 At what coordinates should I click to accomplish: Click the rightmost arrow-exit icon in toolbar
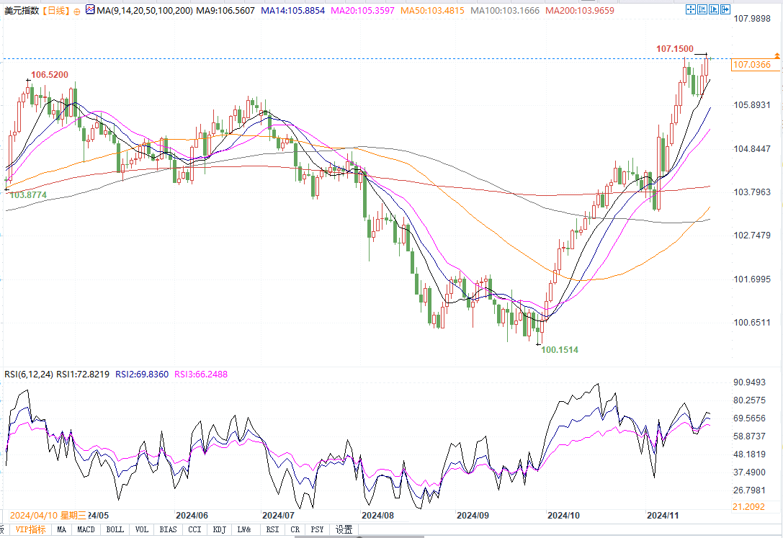click(725, 9)
